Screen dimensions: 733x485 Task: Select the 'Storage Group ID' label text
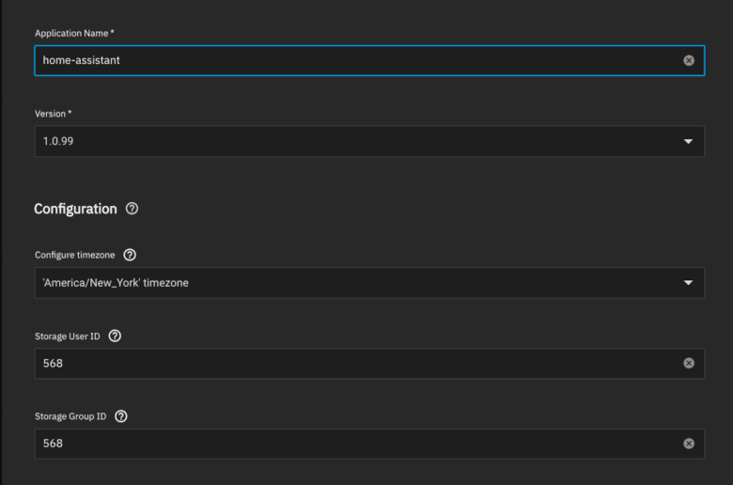point(70,416)
